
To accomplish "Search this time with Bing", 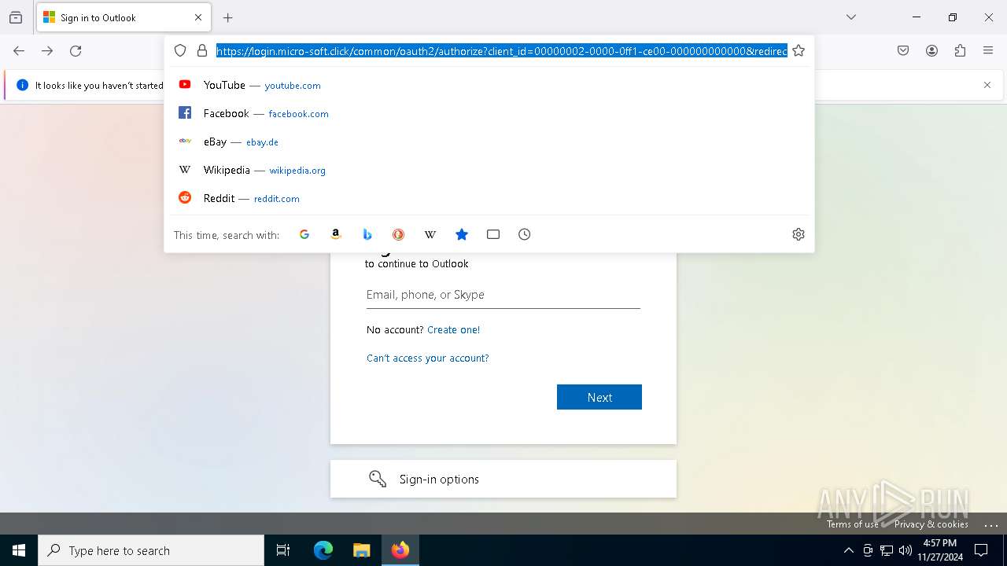I will click(x=367, y=234).
